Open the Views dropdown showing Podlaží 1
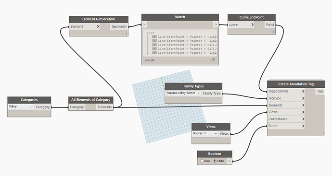332x176 pixels. click(x=205, y=134)
